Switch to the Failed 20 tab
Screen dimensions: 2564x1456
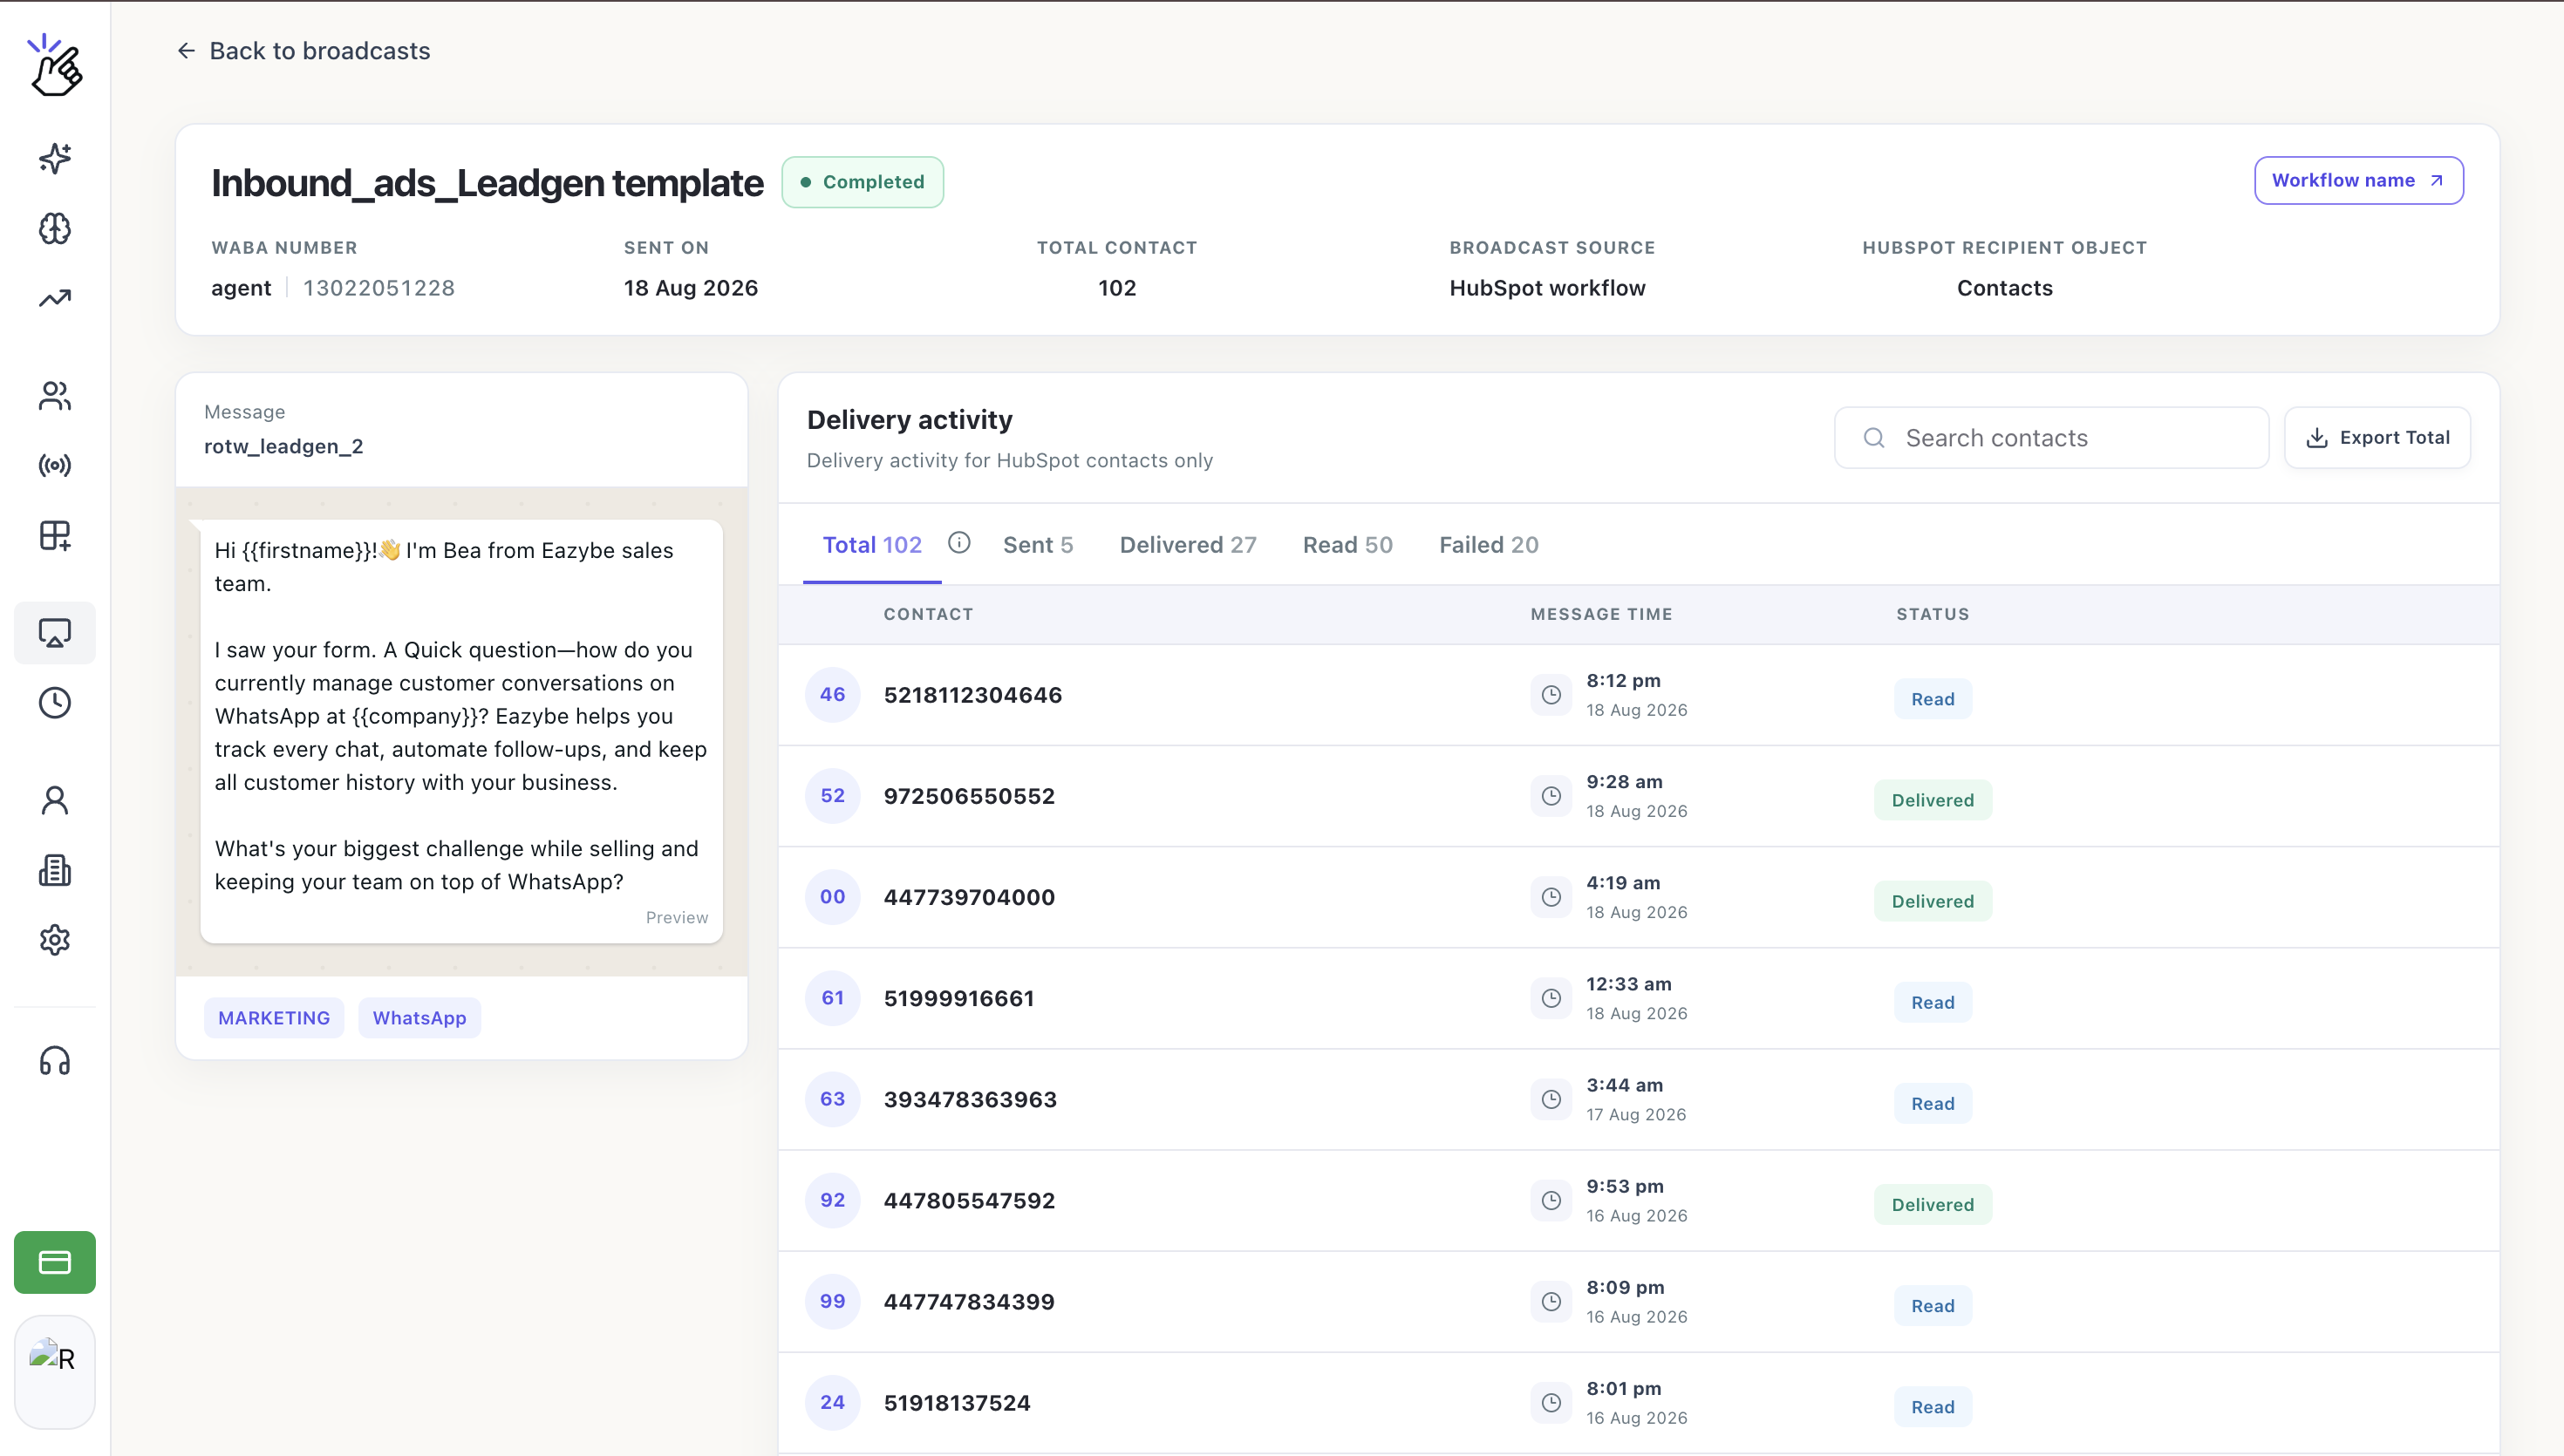click(x=1489, y=545)
